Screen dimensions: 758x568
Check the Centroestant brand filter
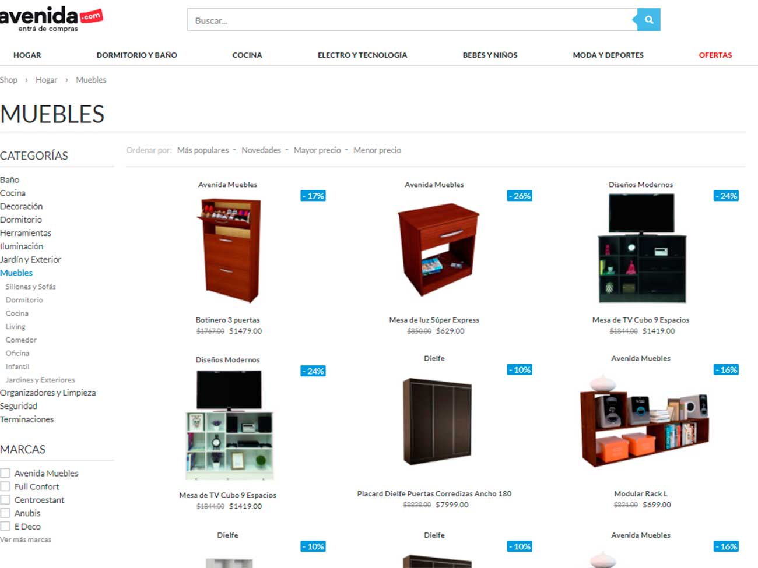click(x=5, y=500)
